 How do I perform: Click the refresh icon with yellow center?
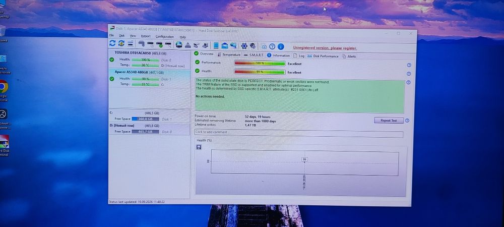click(121, 43)
